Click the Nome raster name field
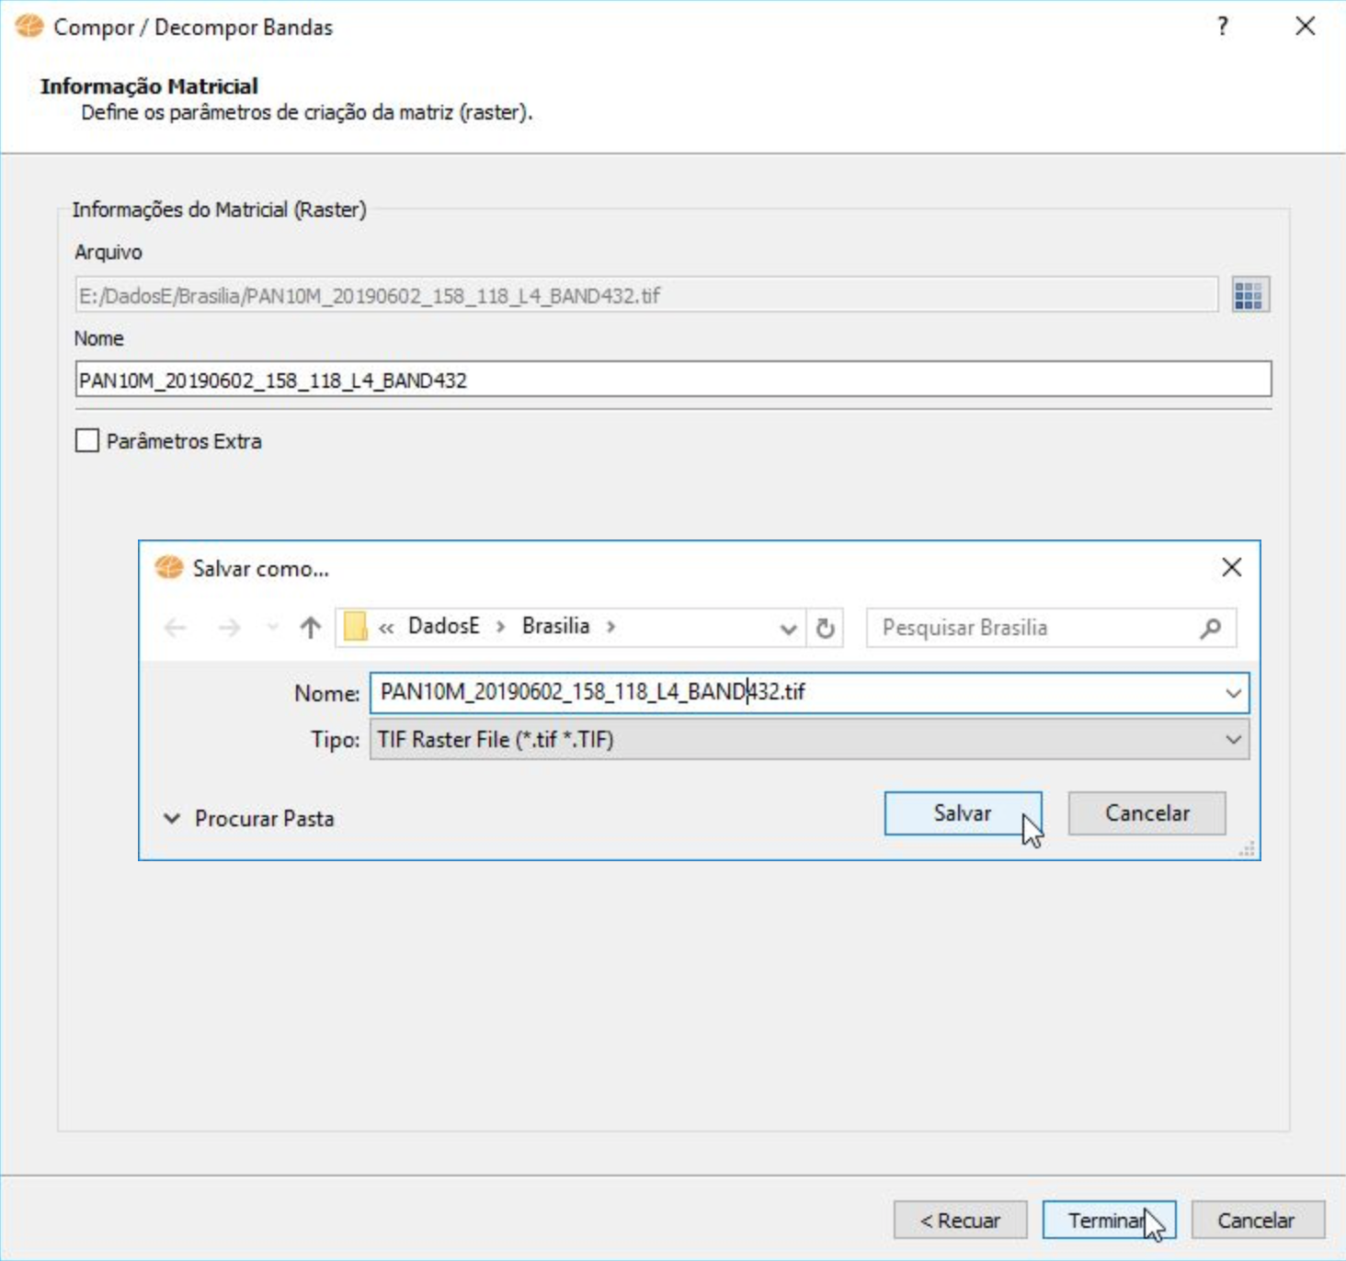1346x1261 pixels. pos(672,381)
